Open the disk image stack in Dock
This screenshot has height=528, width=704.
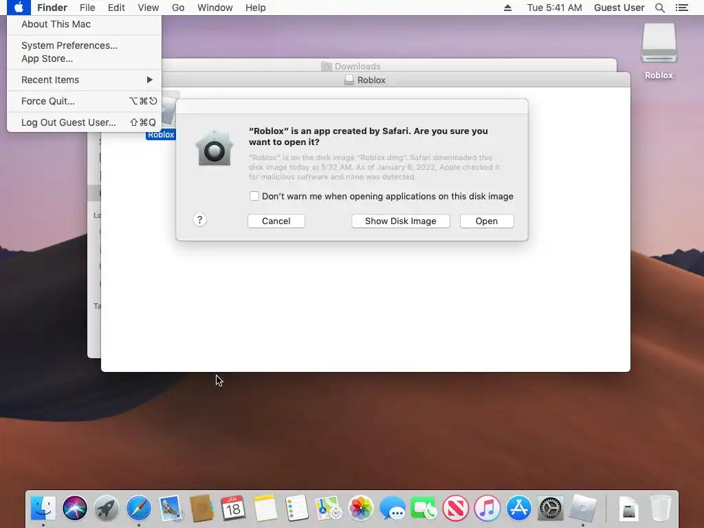630,509
